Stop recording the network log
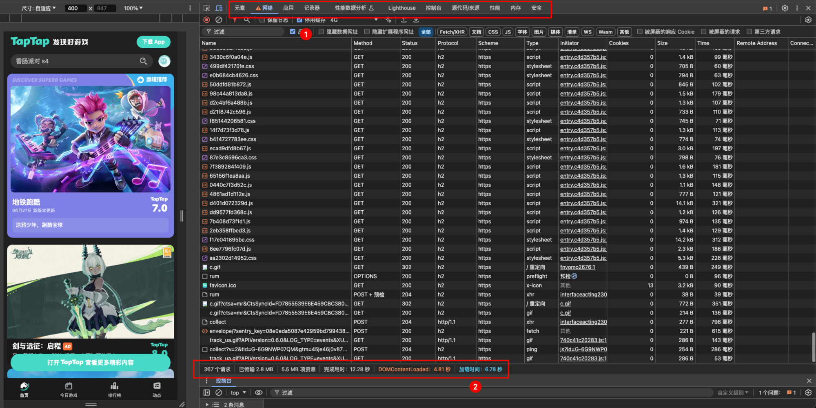 (207, 20)
